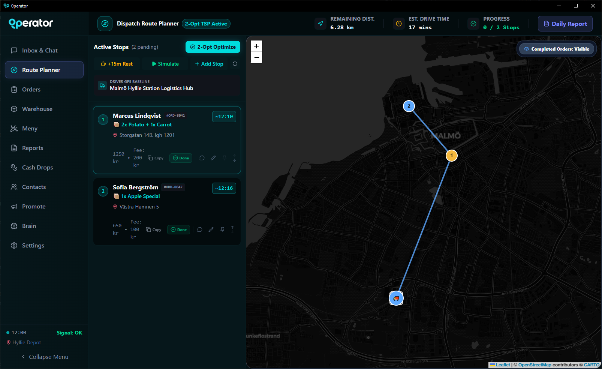Open the OpenStreetMap attribution link
This screenshot has height=369, width=602.
(535, 365)
